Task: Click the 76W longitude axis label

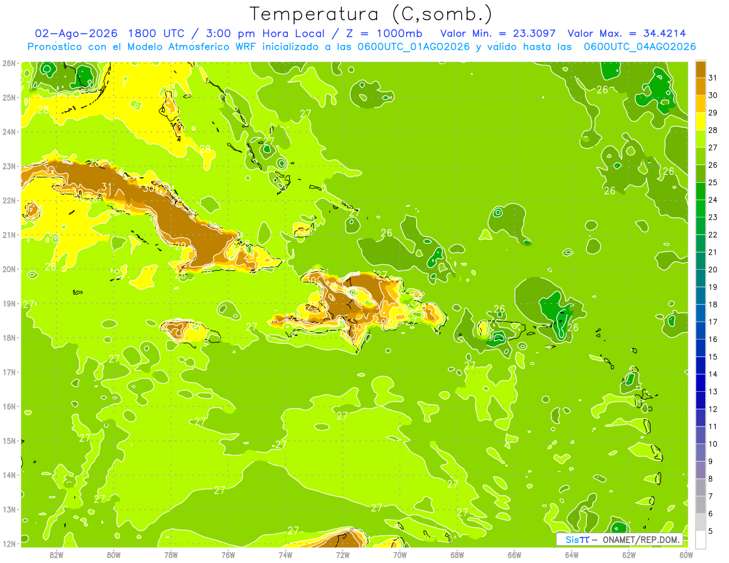Action: pos(228,554)
